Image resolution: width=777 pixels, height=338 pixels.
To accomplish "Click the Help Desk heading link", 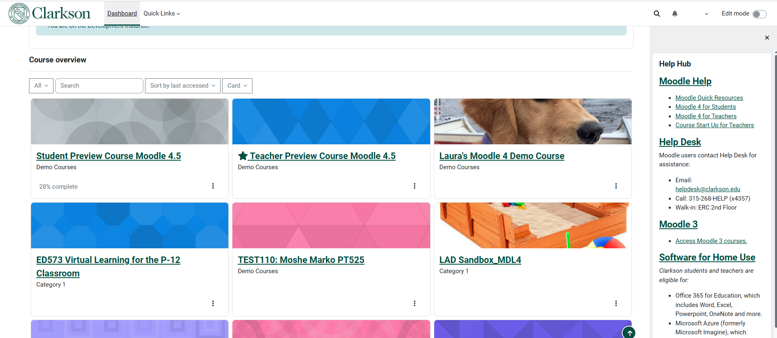I will (680, 142).
